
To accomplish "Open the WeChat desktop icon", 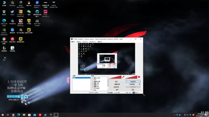I will [29, 13].
